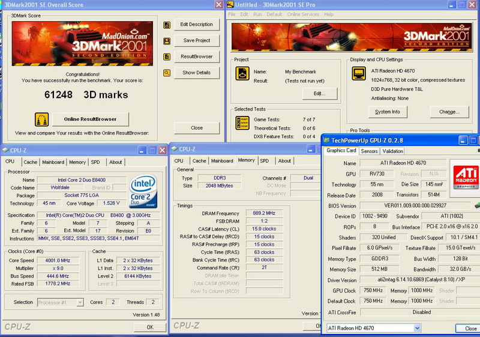Click the CAS# Latency 15.0 clocks value
Screen dimensions: 480x337
pyautogui.click(x=264, y=229)
